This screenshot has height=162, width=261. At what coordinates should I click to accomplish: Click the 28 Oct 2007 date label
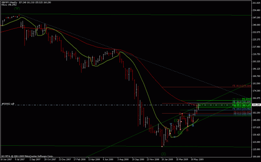pos(50,159)
